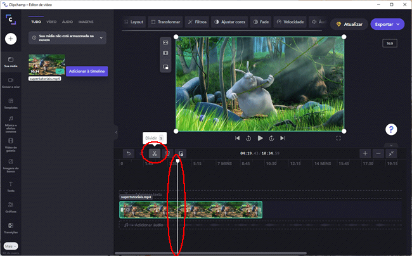Switch to the ÁUDIO media tab
412x256 pixels.
coord(67,22)
